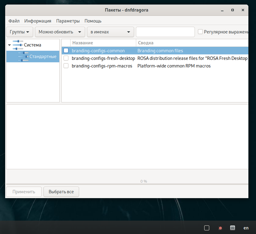Collapse the Система tree node arrow
The image size is (256, 234).
tap(9, 45)
